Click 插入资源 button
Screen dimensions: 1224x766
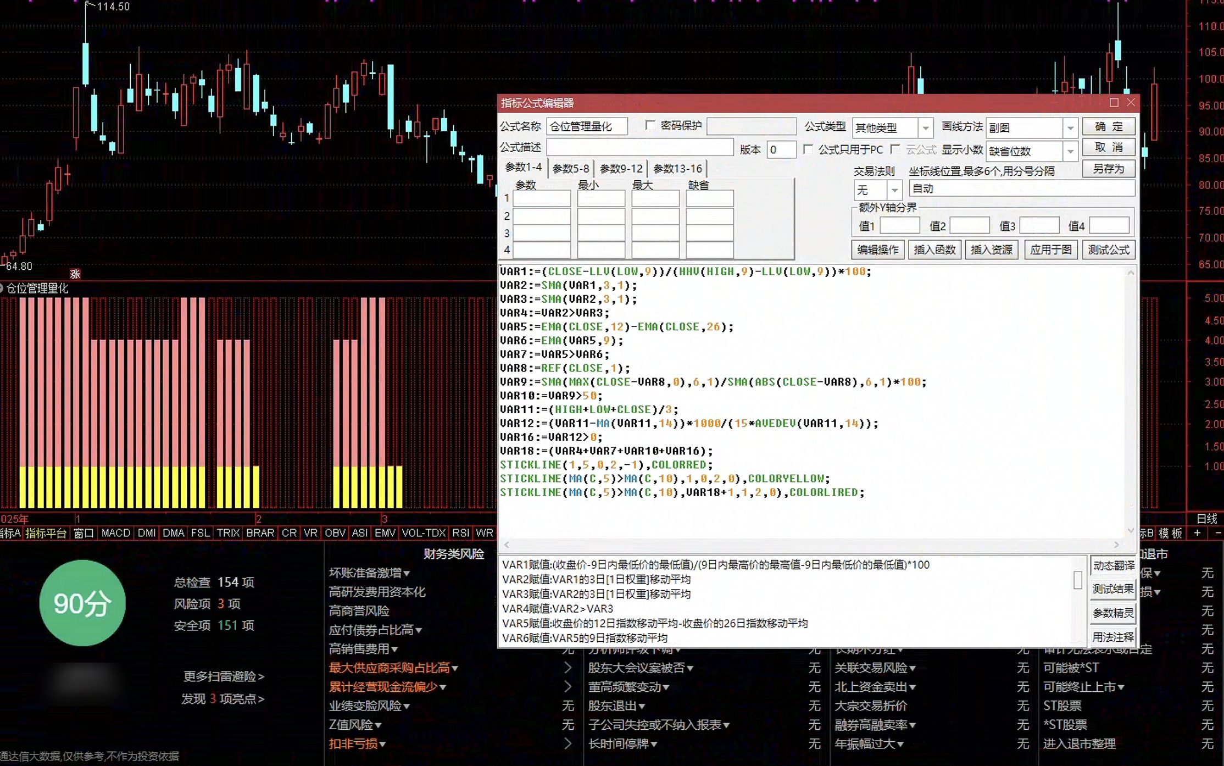tap(992, 250)
